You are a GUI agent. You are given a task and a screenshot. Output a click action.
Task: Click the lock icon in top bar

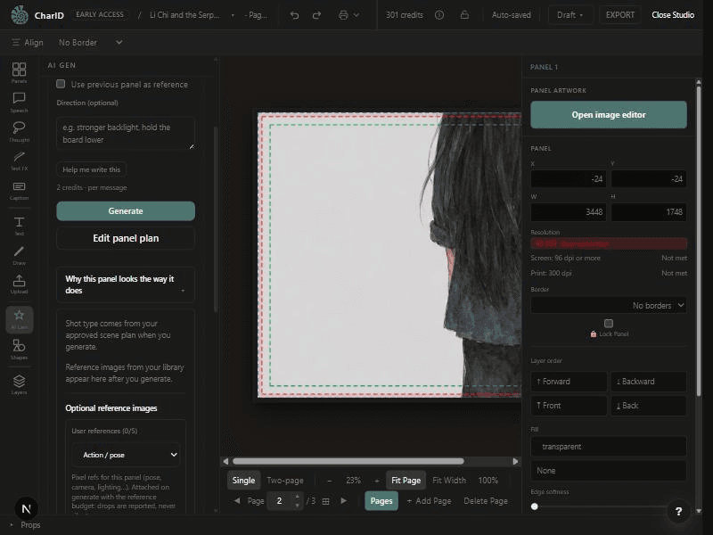click(x=464, y=15)
